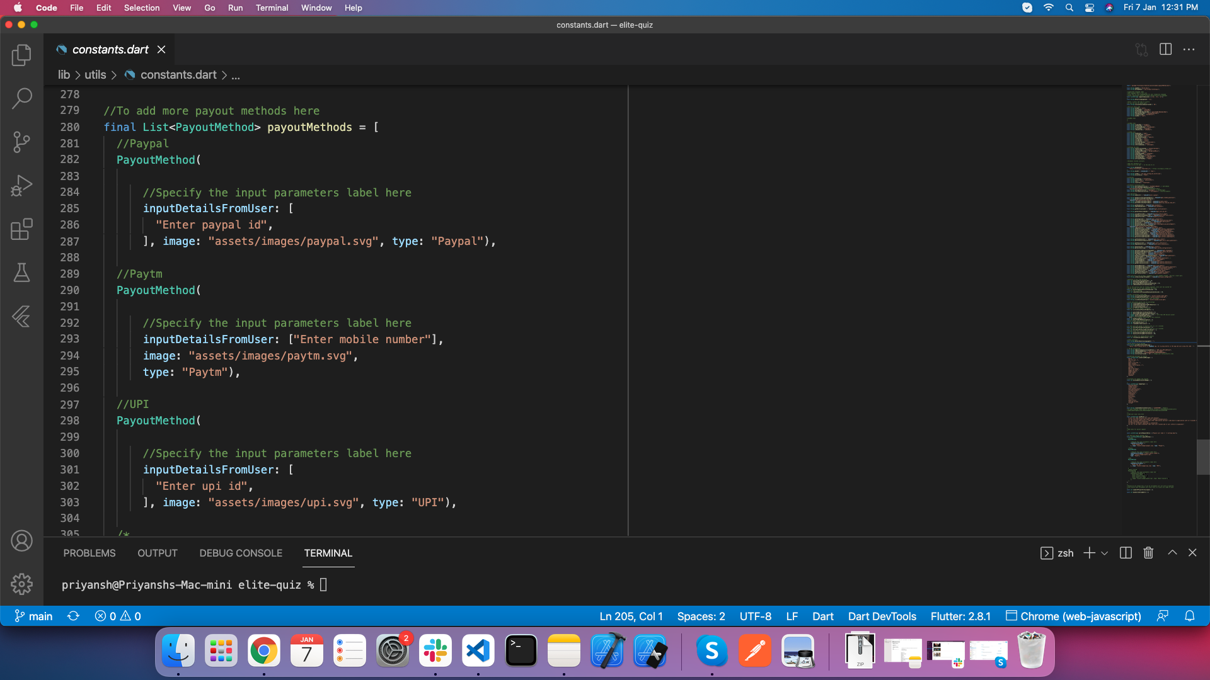
Task: Open Source Control view
Action: pos(21,142)
